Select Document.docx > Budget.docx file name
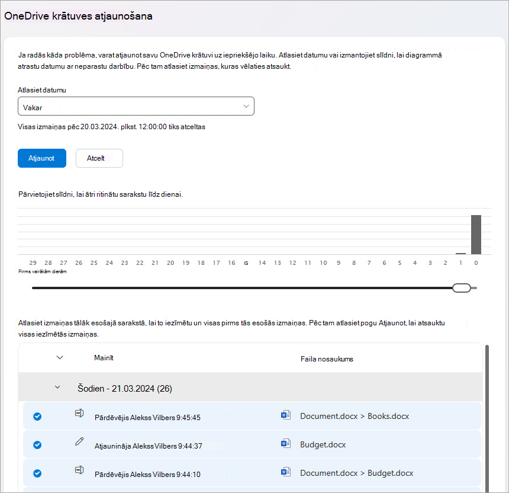The image size is (509, 493). coord(357,473)
